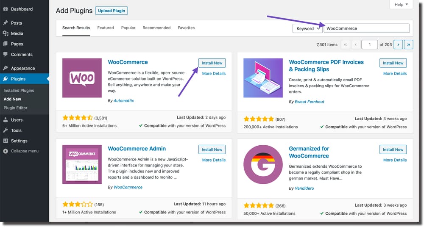Screen dimensions: 424x227
Task: View More Details for Germanized plugin
Action: [395, 160]
